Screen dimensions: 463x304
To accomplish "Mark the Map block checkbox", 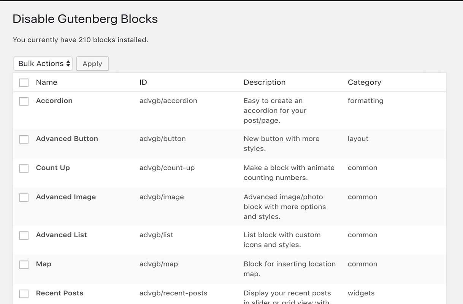I will click(24, 264).
